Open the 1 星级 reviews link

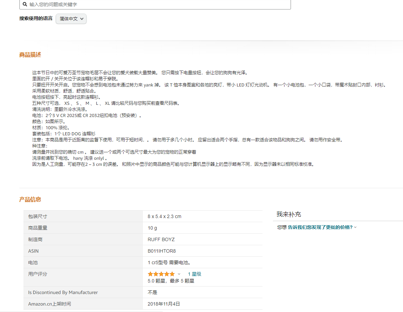click(195, 274)
